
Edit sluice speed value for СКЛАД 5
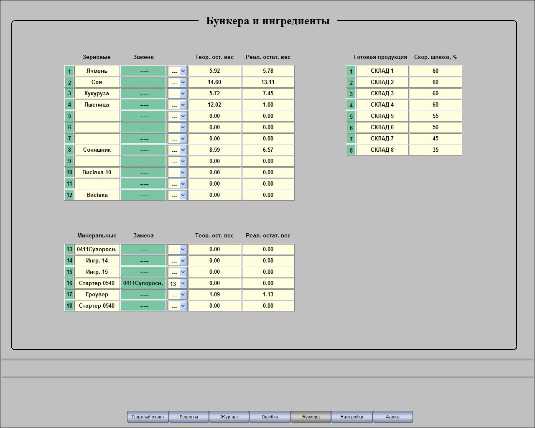pyautogui.click(x=436, y=116)
